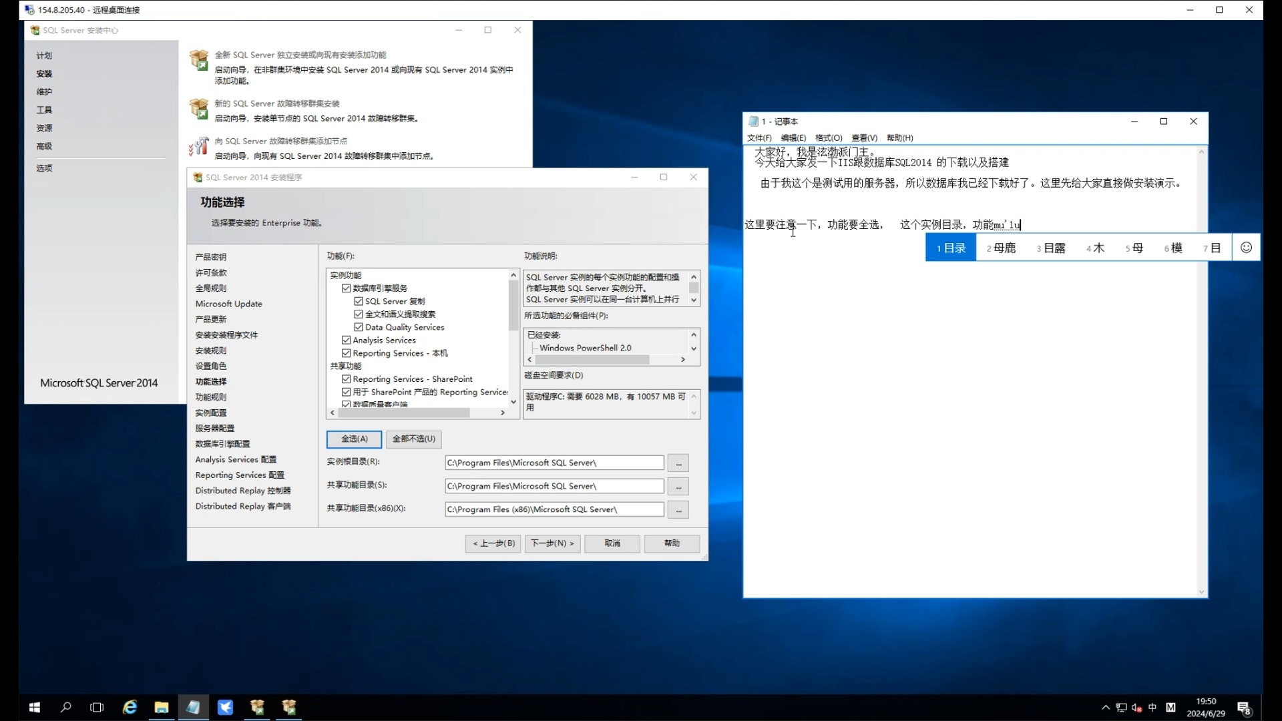Screen dimensions: 1282x721
Task: Toggle Chinese input mode indicator in tray
Action: tap(1152, 708)
